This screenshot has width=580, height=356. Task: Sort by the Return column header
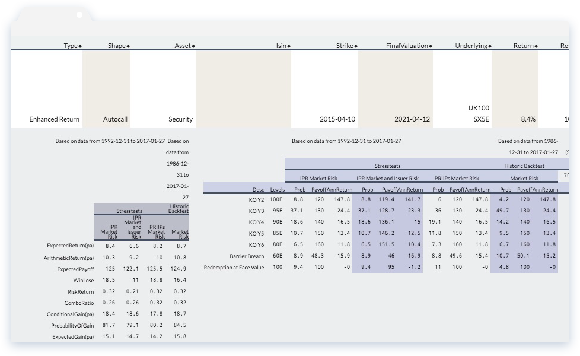(x=525, y=46)
